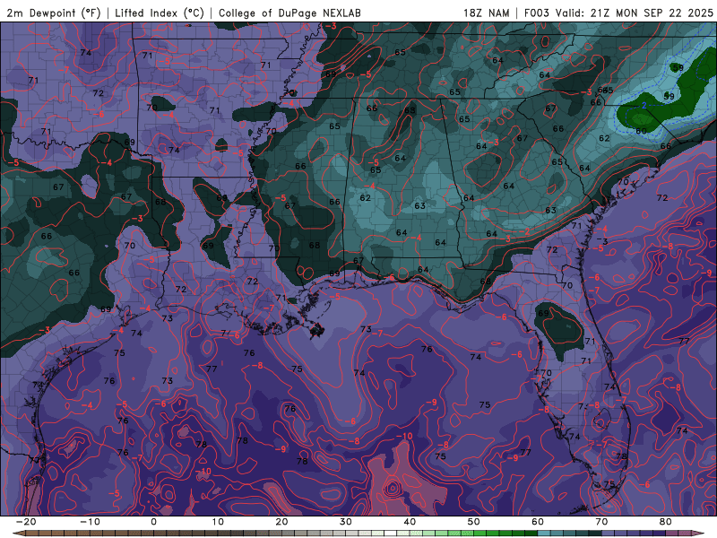Image resolution: width=717 pixels, height=538 pixels.
Task: Click the '-10' label on the color scale
Action: (x=90, y=522)
